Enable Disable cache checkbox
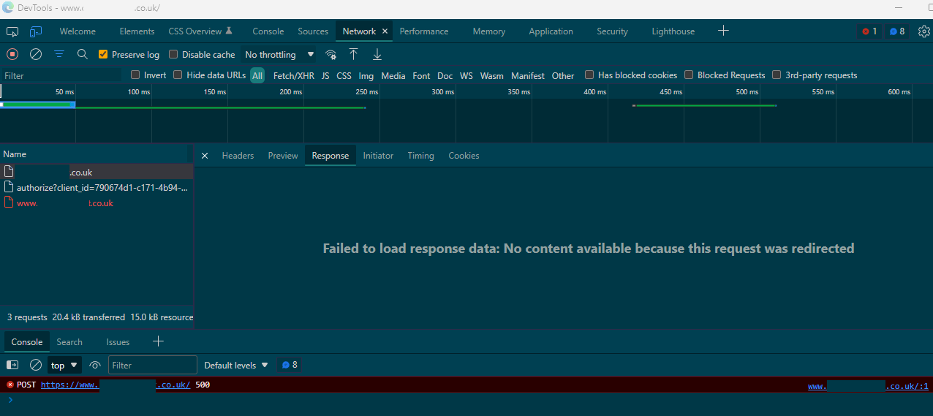Viewport: 933px width, 416px height. tap(173, 54)
